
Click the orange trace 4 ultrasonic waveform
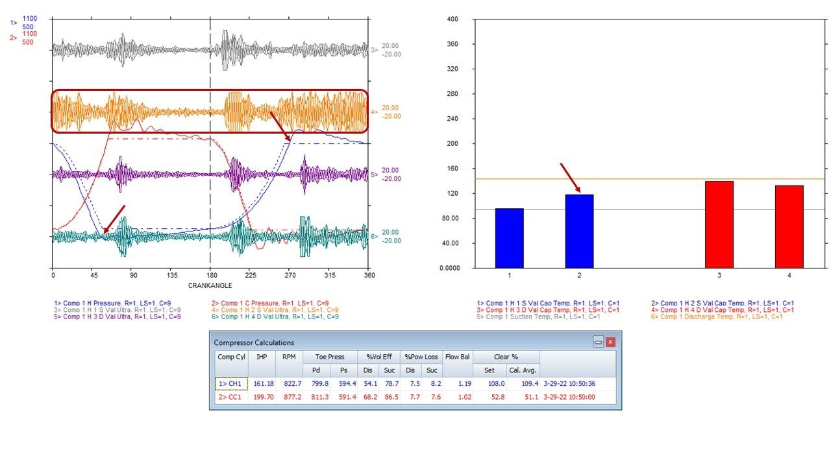pyautogui.click(x=210, y=112)
